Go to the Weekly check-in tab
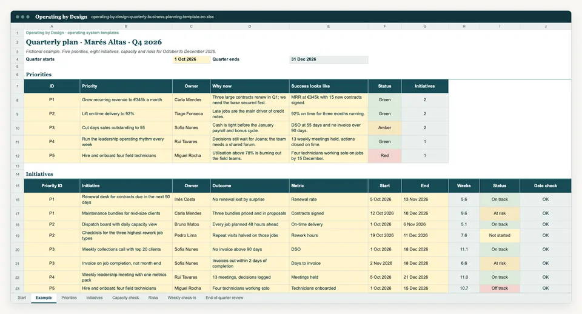Image resolution: width=582 pixels, height=314 pixels. [x=181, y=298]
